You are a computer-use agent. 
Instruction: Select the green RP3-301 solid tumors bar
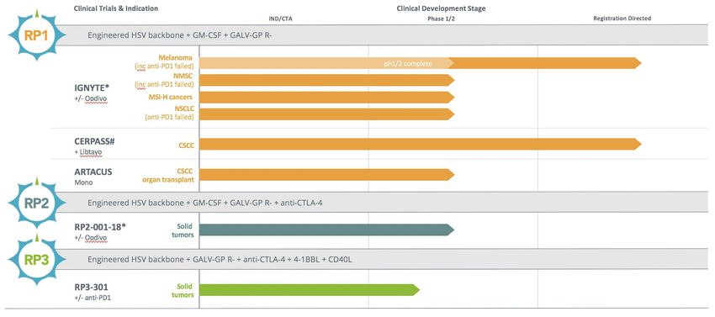click(x=310, y=289)
